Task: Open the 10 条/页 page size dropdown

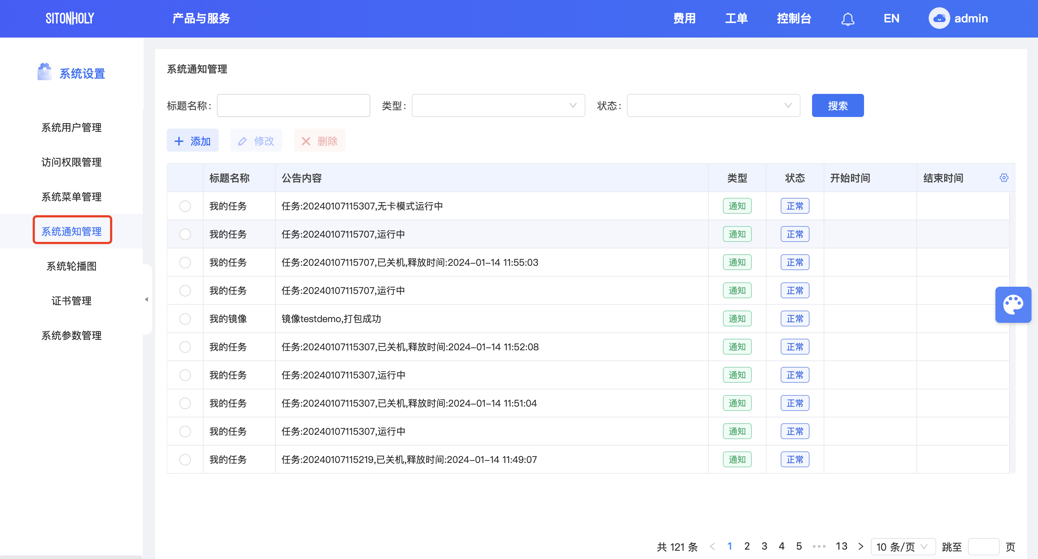Action: pyautogui.click(x=903, y=546)
